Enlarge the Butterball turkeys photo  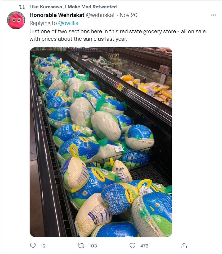point(101,142)
